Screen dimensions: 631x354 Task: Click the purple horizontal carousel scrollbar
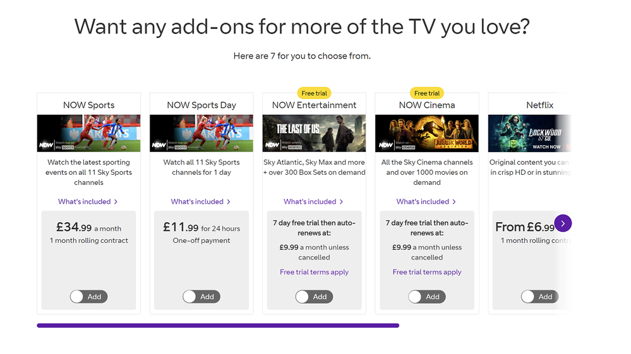pos(218,326)
